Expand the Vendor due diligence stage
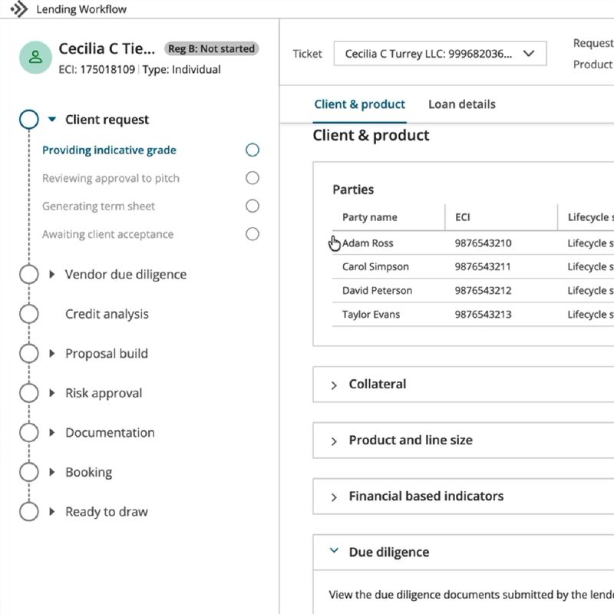This screenshot has height=614, width=614. pyautogui.click(x=51, y=274)
